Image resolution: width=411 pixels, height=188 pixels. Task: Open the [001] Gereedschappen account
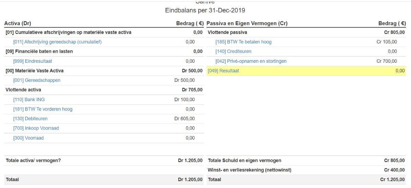coord(37,80)
